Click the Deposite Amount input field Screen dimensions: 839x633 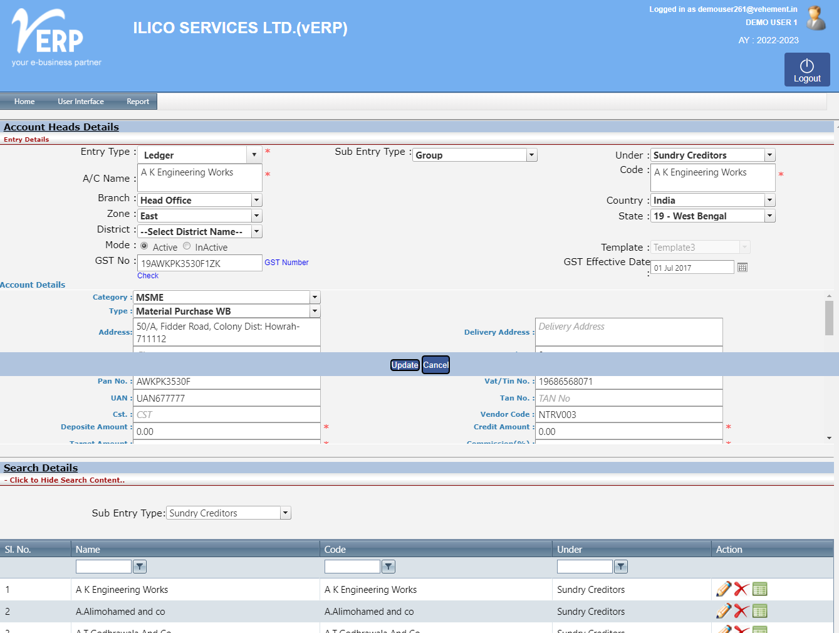point(227,431)
